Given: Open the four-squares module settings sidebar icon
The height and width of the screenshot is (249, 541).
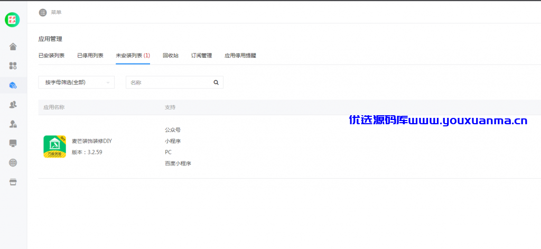Looking at the screenshot, I should [13, 66].
